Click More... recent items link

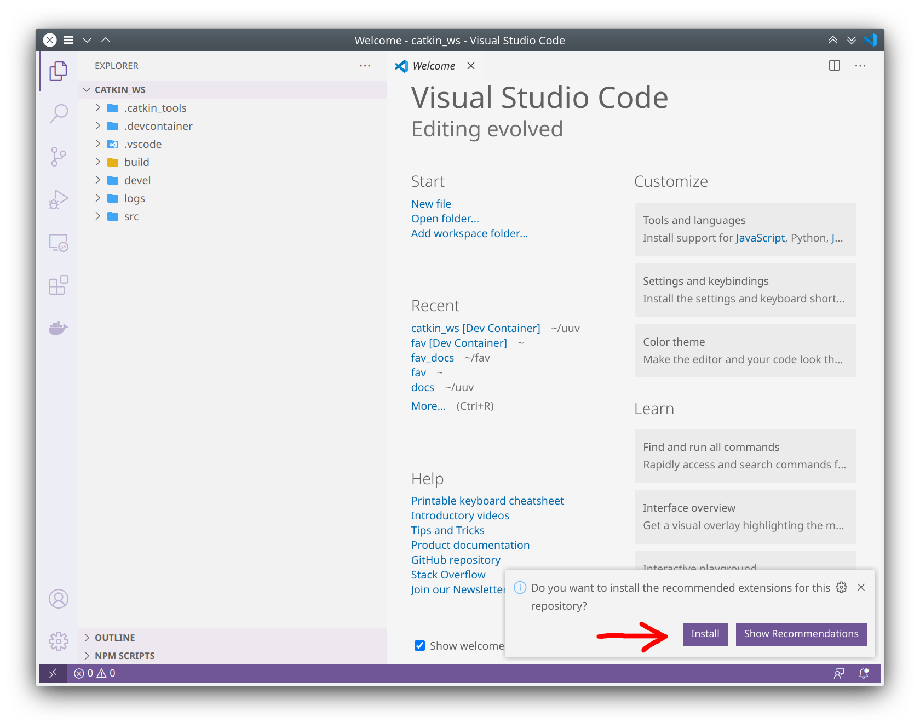[x=428, y=406]
